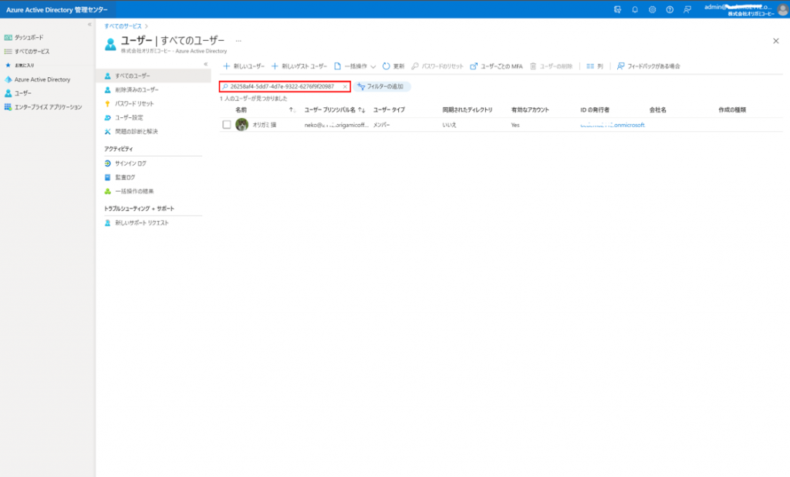Click the 会社名 column header
The height and width of the screenshot is (477, 790).
[x=657, y=109]
